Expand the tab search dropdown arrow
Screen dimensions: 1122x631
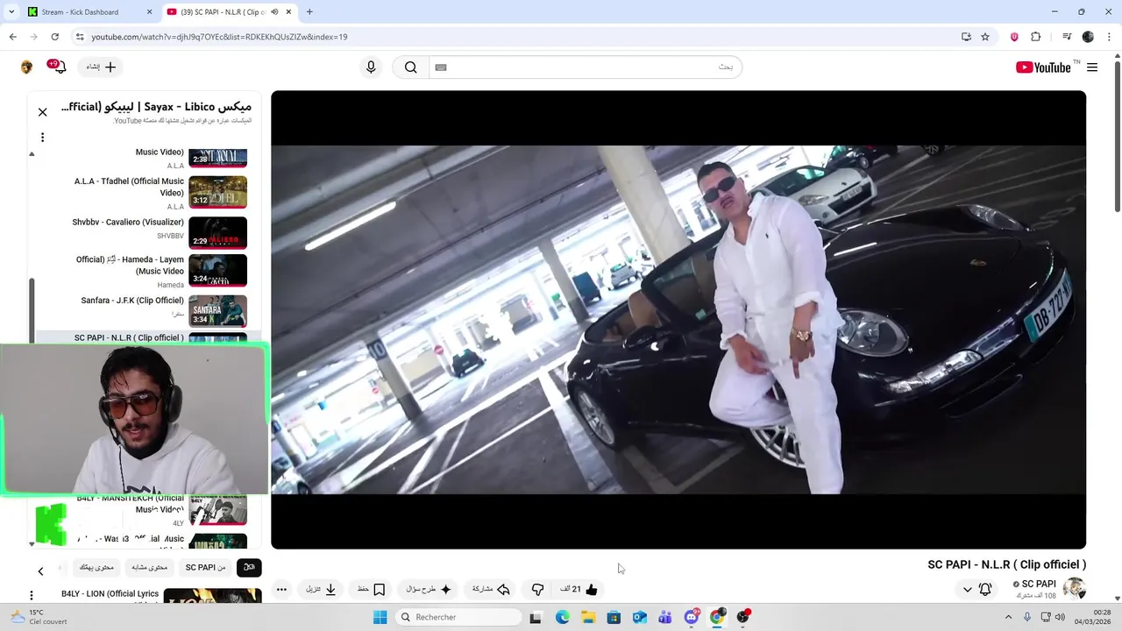pos(11,12)
